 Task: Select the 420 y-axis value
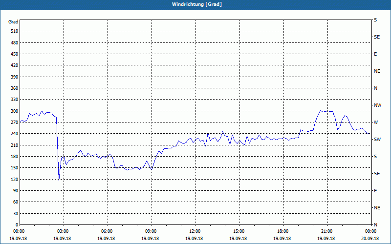[14, 65]
